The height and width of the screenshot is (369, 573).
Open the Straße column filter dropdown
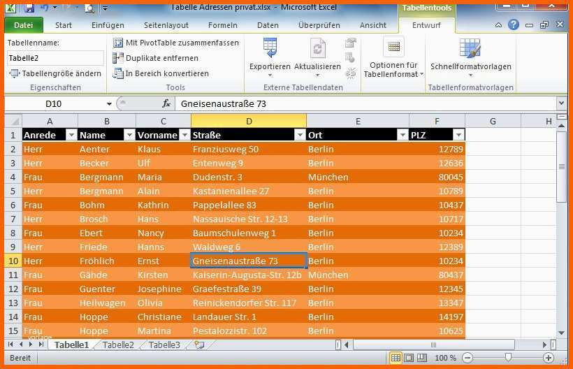[x=300, y=135]
